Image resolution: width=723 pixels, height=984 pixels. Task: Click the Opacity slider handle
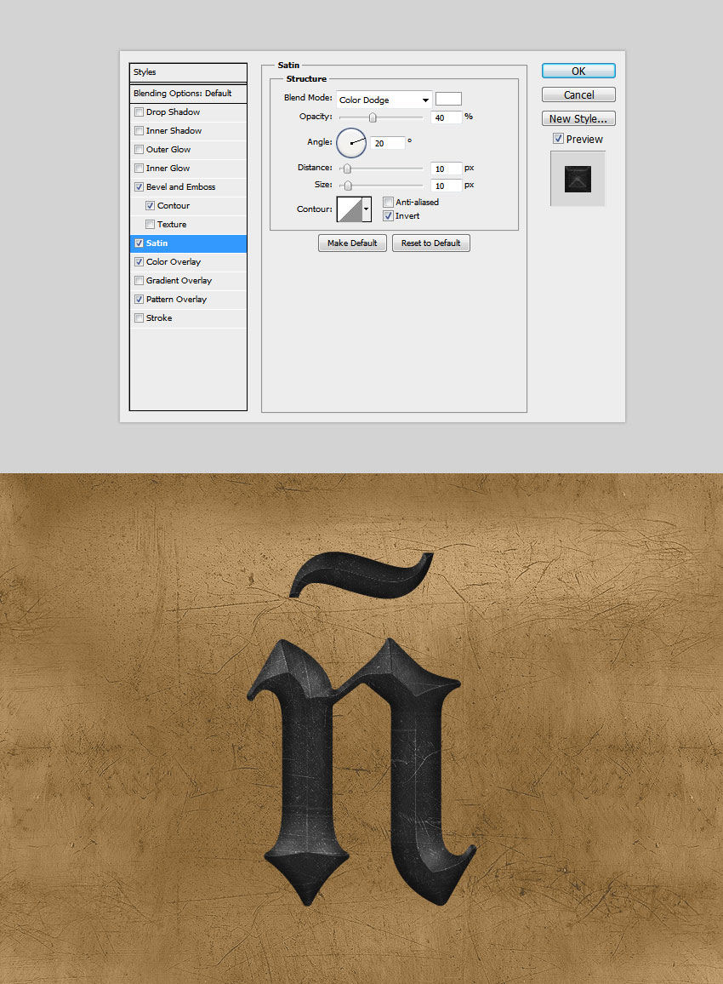(373, 118)
